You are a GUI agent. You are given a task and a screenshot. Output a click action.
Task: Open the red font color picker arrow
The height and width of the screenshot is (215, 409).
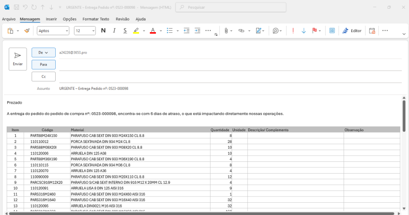[160, 31]
